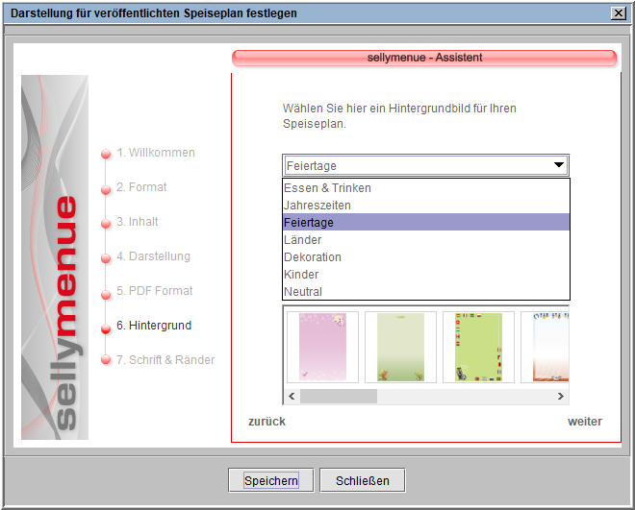Viewport: 635px width, 510px height.
Task: Click the 'zurück' link to go back
Action: [267, 422]
